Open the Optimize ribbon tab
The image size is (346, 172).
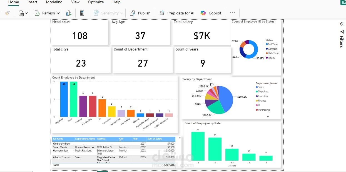[96, 2]
